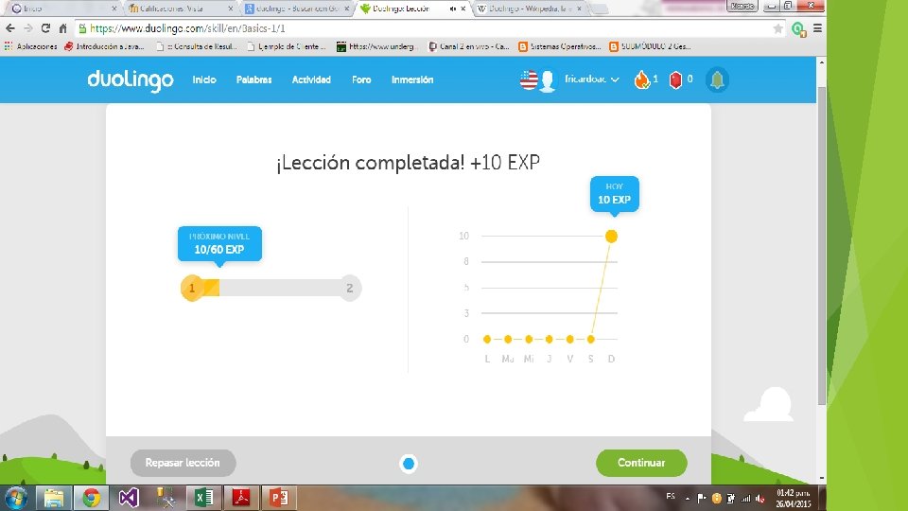Open the Foro menu item

[x=361, y=79]
